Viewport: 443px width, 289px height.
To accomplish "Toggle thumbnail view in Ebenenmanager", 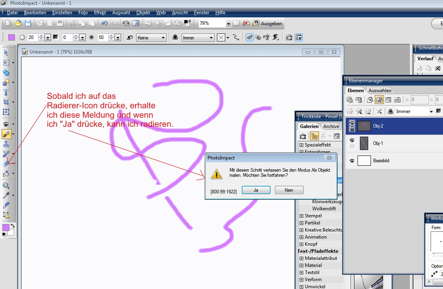I will (x=379, y=100).
